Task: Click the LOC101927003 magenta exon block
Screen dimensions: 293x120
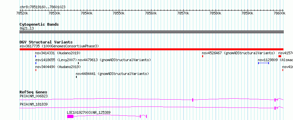Action: [70, 116]
